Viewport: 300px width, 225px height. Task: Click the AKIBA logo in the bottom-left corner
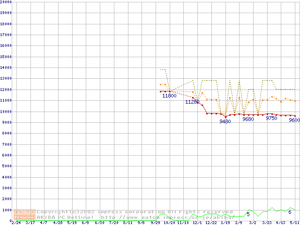(x=25, y=214)
